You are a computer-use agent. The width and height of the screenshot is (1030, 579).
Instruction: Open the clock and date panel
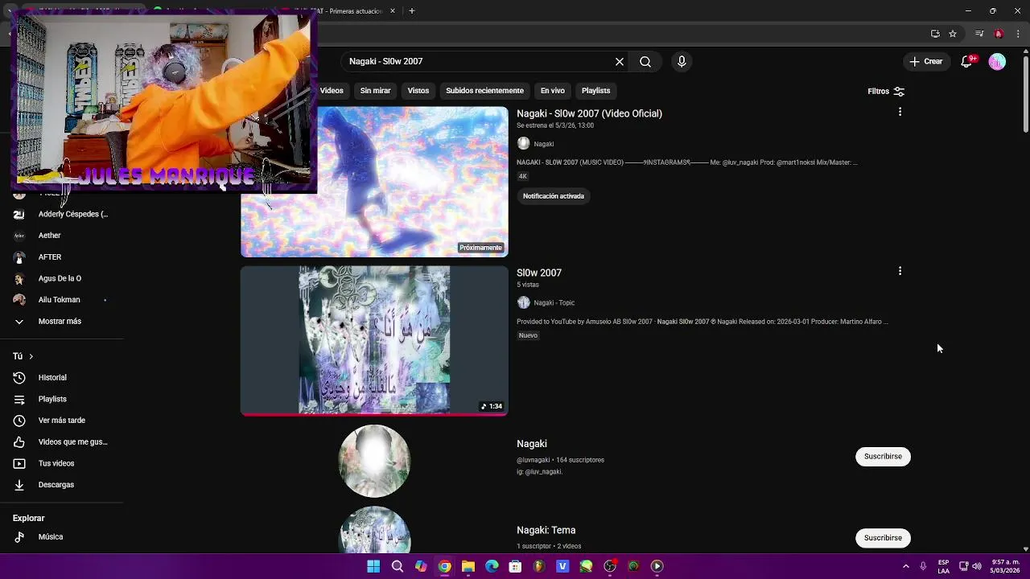click(x=1005, y=566)
